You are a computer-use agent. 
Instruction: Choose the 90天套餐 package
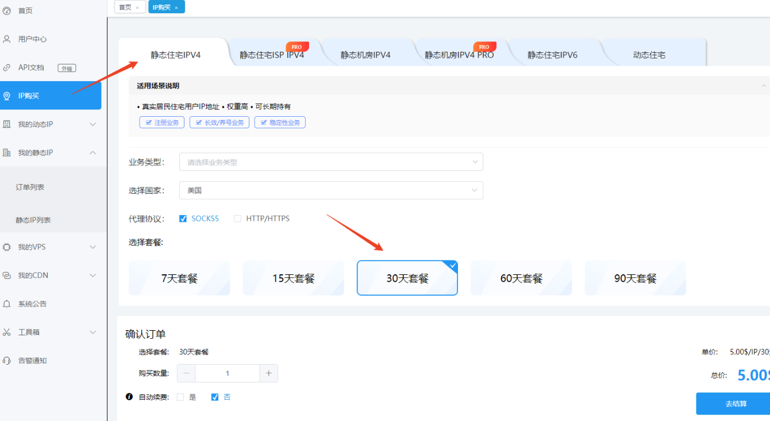point(636,278)
